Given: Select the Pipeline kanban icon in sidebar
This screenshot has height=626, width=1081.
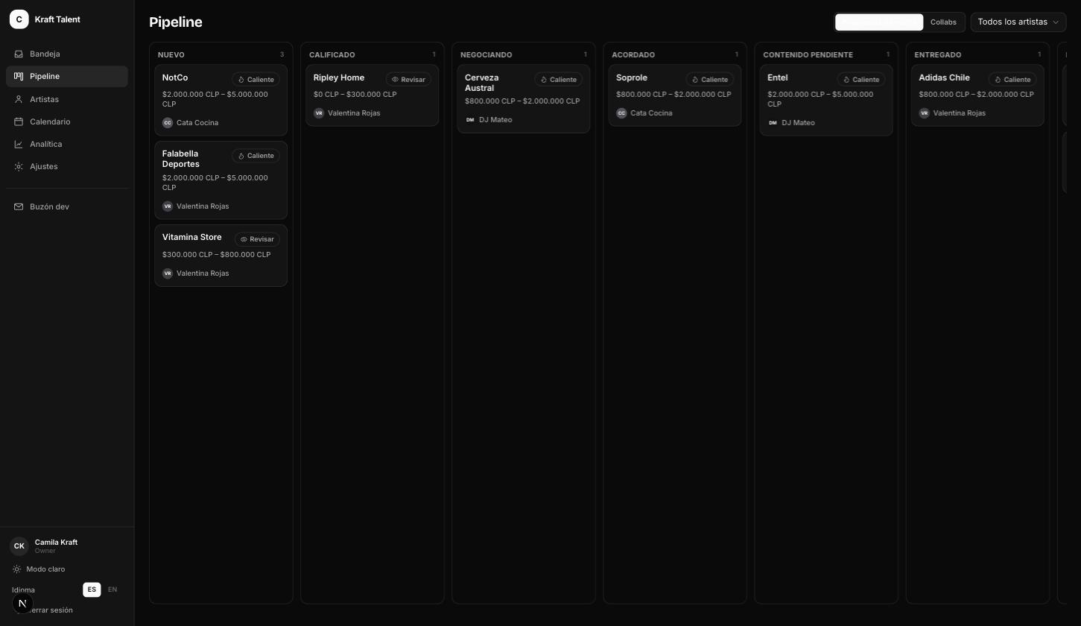Looking at the screenshot, I should (19, 76).
